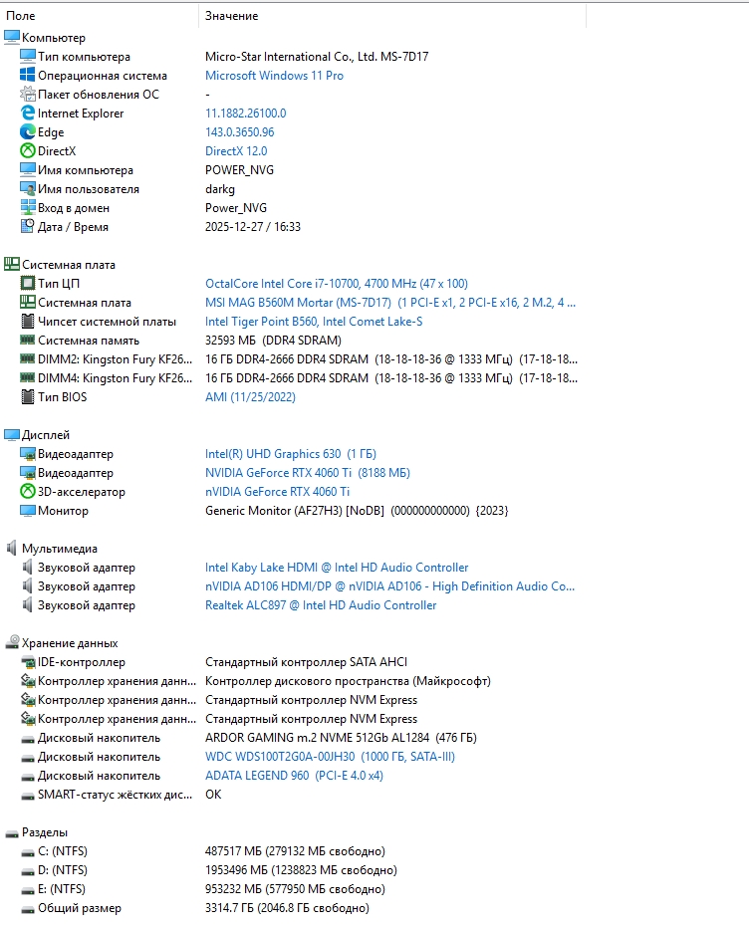The width and height of the screenshot is (749, 929).
Task: Click the Имя пользователя user icon
Action: click(27, 189)
